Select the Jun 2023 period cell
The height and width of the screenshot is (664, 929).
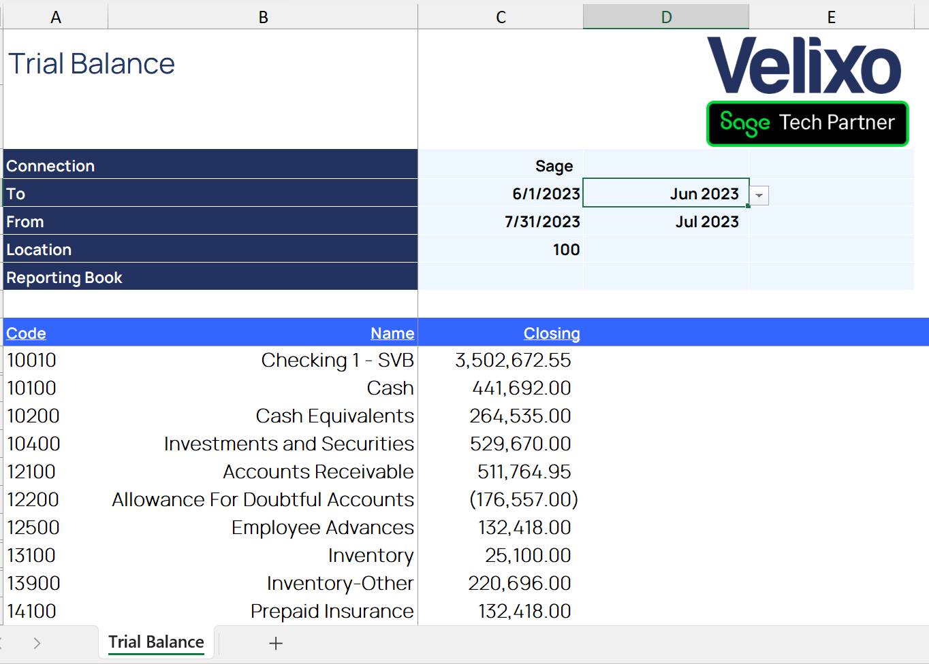point(666,193)
